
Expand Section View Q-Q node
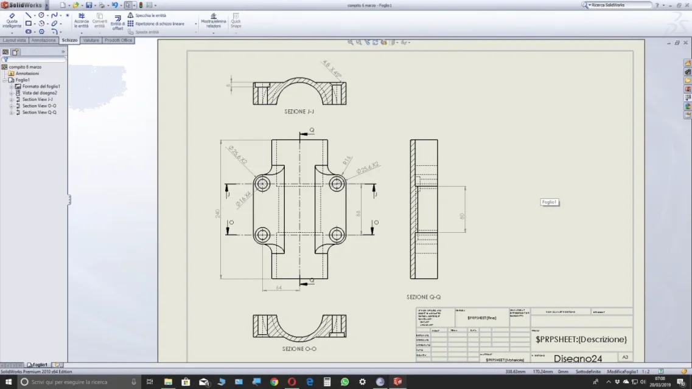click(12, 112)
